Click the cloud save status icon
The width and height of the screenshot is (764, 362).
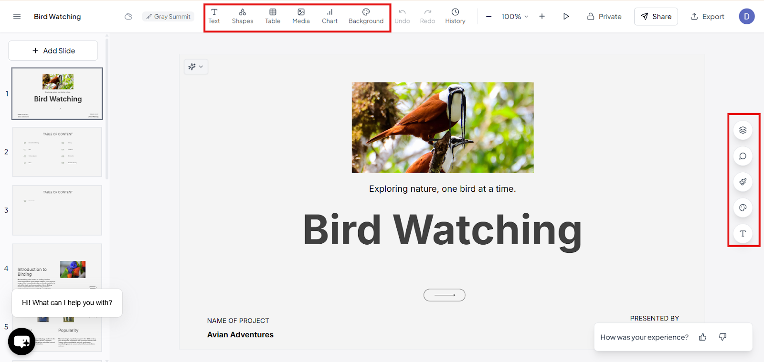tap(128, 17)
